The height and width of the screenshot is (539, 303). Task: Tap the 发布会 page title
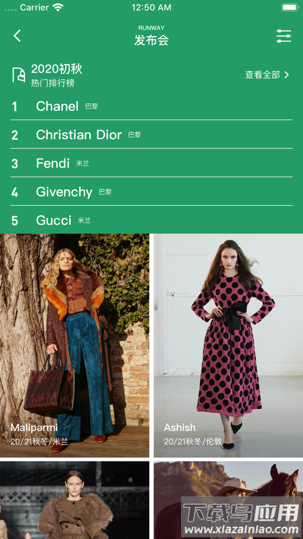[x=151, y=40]
